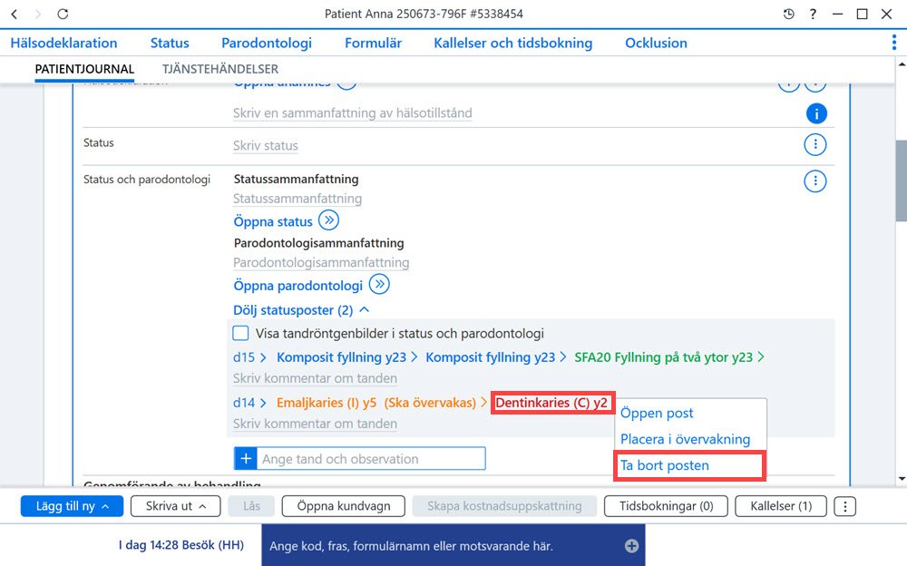The height and width of the screenshot is (566, 907).
Task: Expand the d15 tooth entry chevron
Action: click(x=263, y=357)
